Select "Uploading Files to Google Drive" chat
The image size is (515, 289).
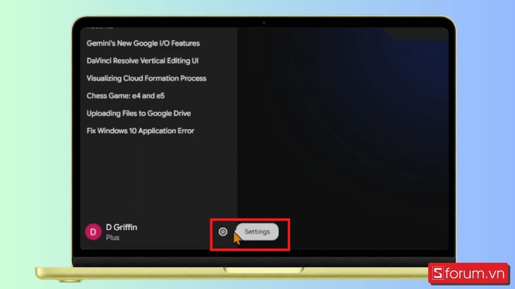139,113
